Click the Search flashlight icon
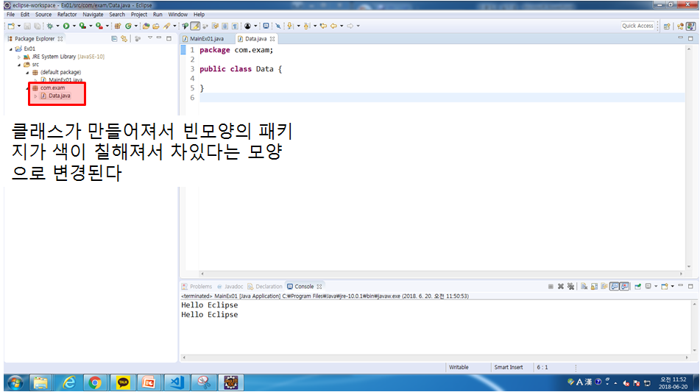This screenshot has width=700, height=392. [x=166, y=26]
